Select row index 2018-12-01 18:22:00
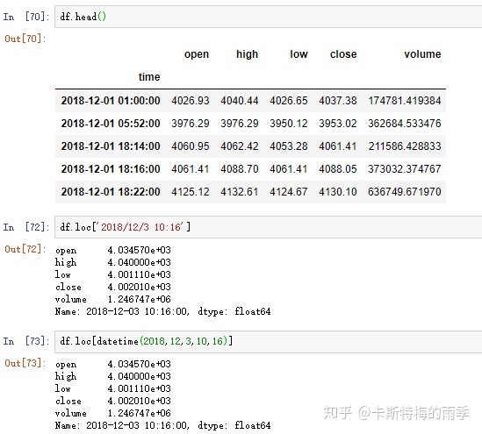Screen dimensions: 482x434 pyautogui.click(x=111, y=192)
